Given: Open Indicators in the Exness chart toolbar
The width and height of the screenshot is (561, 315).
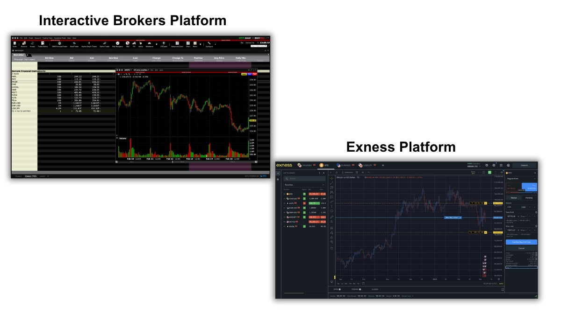Looking at the screenshot, I should tap(347, 172).
